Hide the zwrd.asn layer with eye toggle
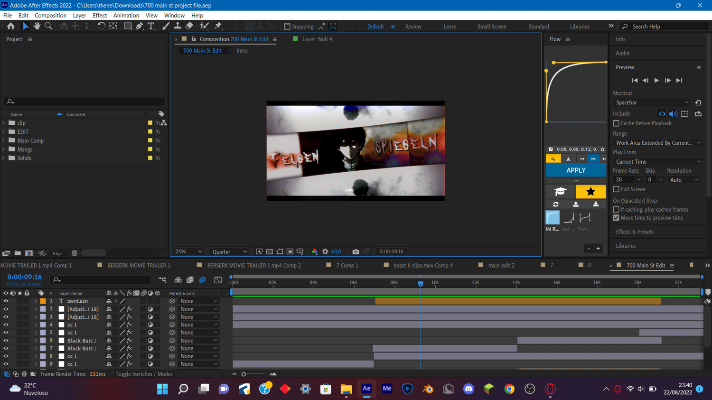712x400 pixels. coord(6,301)
